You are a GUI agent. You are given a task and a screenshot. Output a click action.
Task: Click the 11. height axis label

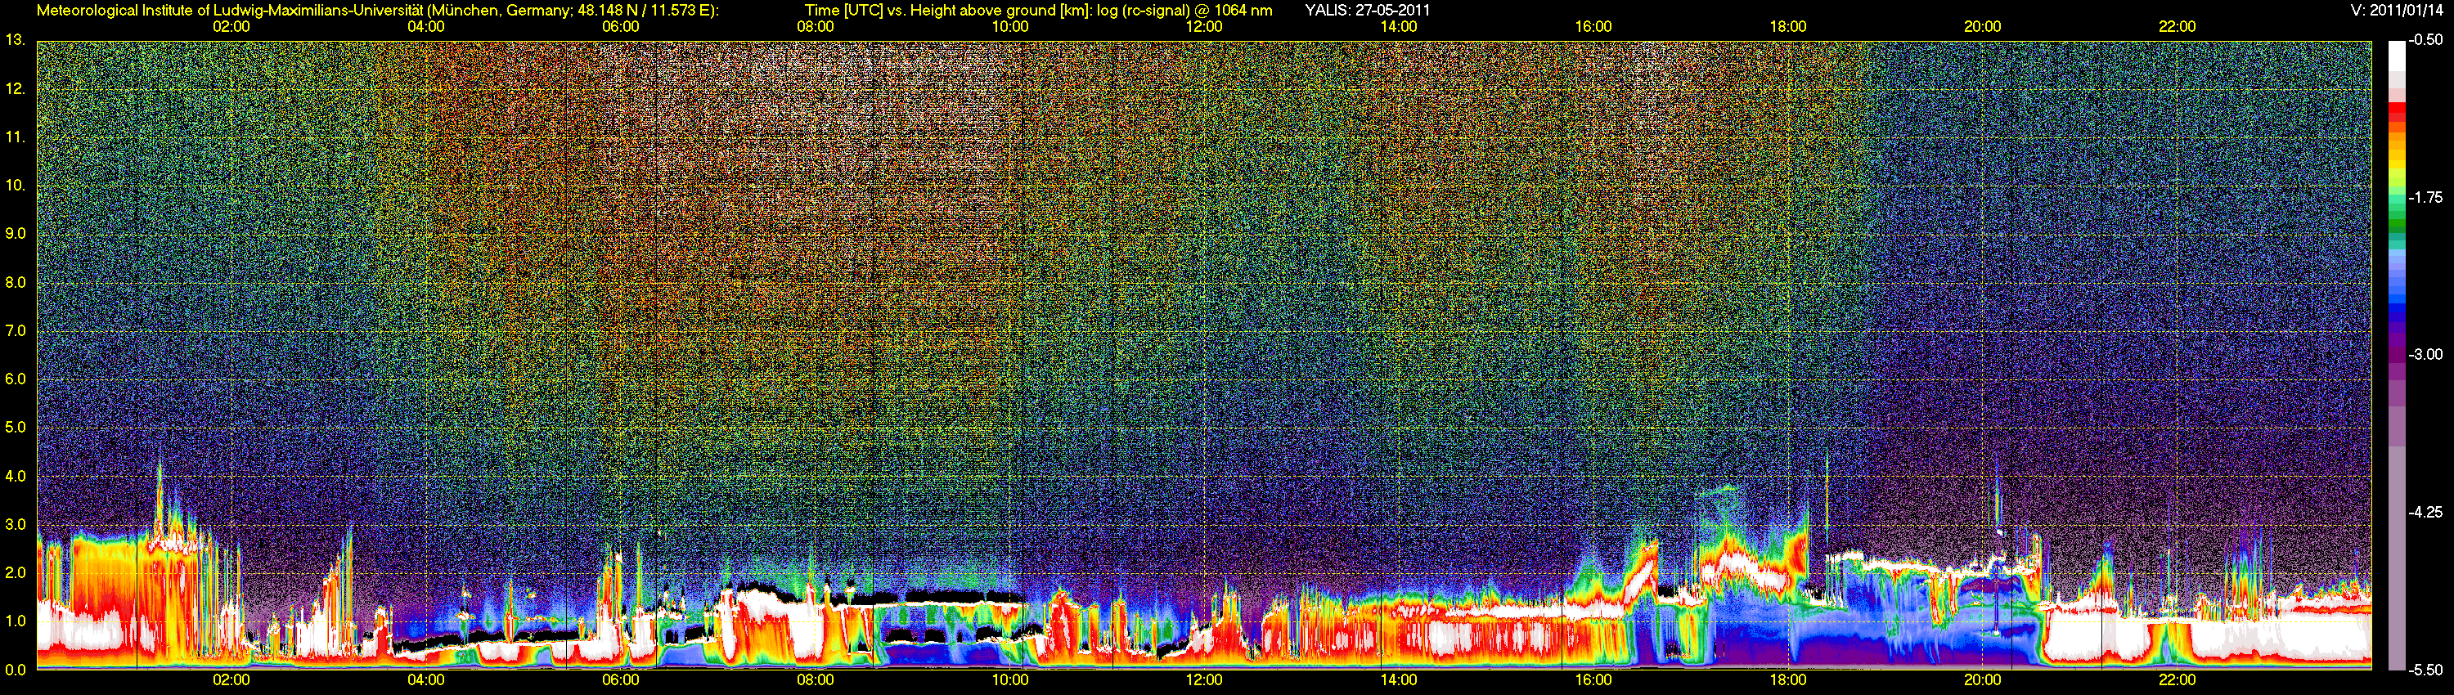coord(14,137)
